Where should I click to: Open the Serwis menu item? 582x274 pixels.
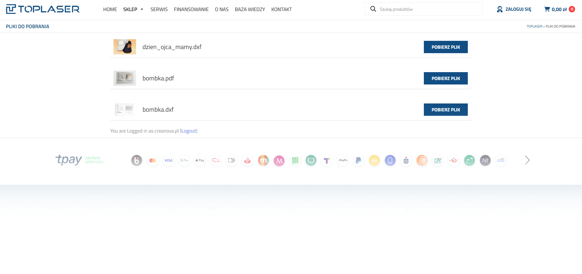159,9
